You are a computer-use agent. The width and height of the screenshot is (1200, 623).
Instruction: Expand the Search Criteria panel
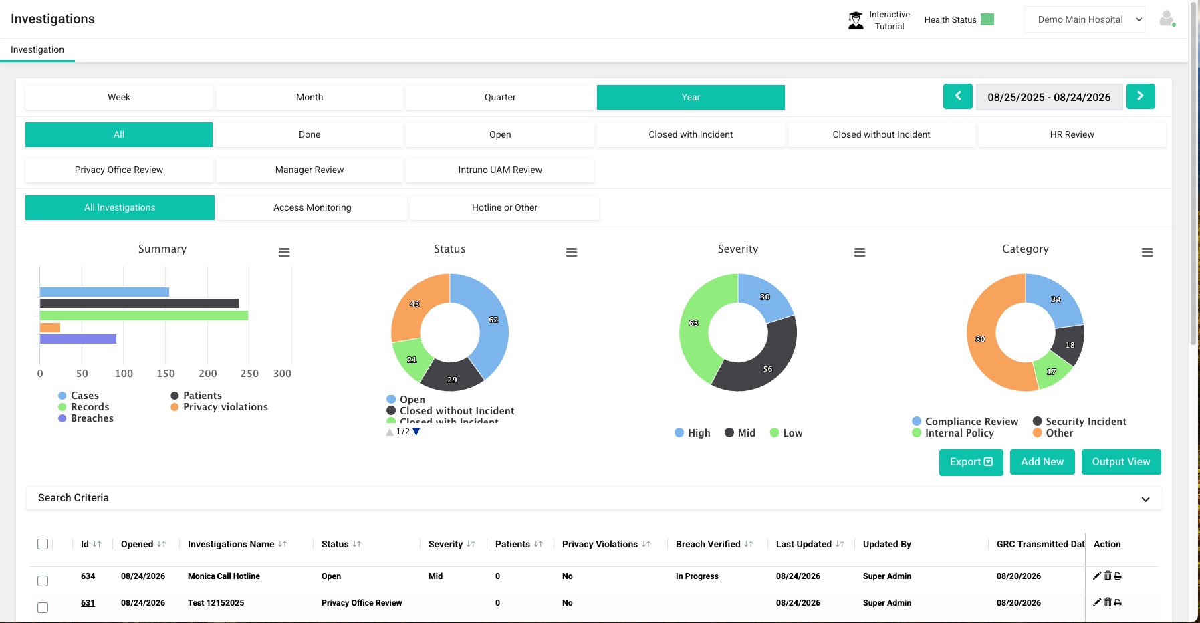[594, 498]
